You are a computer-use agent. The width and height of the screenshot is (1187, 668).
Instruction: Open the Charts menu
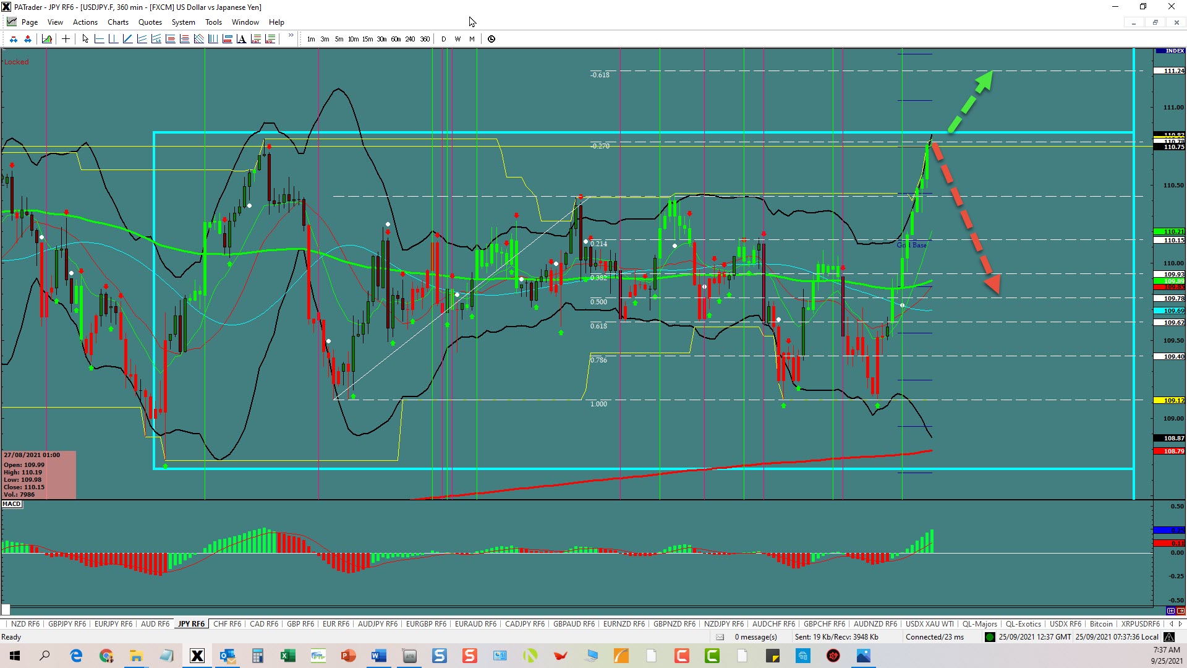[118, 22]
